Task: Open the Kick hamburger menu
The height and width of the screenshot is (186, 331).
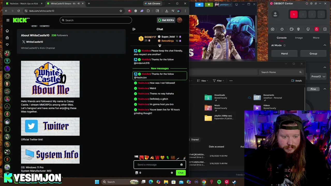Action: (8, 20)
